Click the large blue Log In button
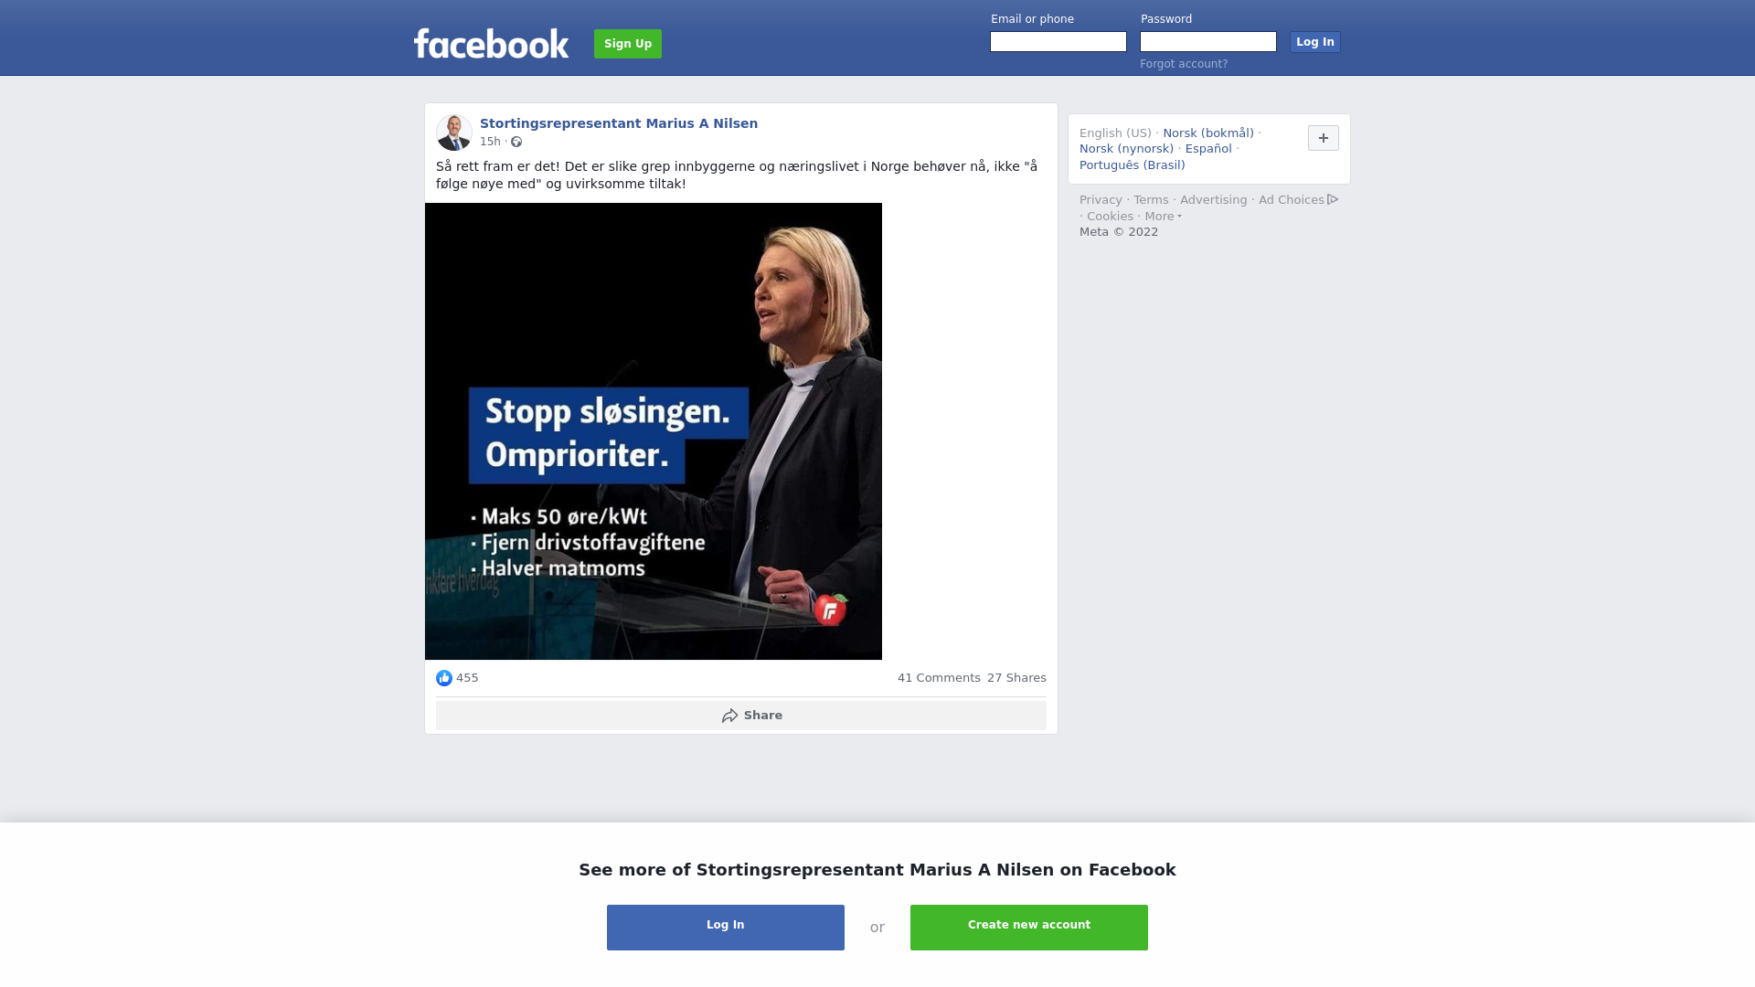 [x=726, y=928]
